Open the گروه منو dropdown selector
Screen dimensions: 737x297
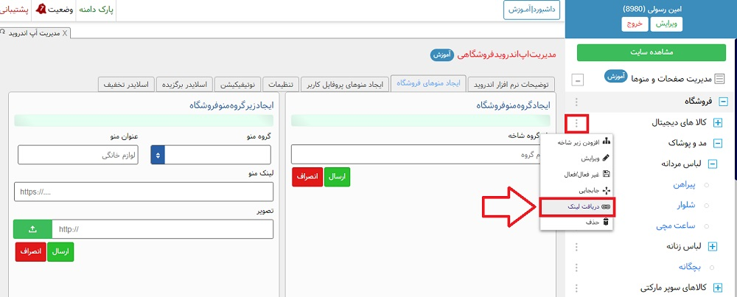[158, 155]
